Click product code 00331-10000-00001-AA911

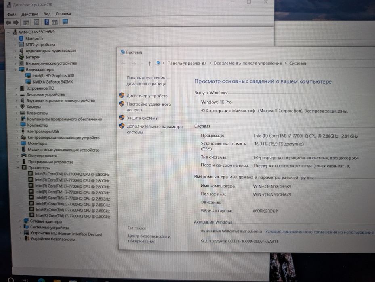point(253,241)
